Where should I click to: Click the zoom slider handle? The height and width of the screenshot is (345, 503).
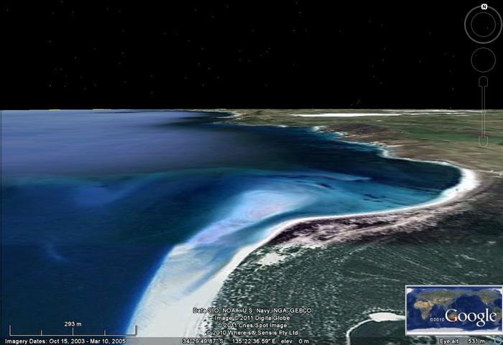click(483, 82)
